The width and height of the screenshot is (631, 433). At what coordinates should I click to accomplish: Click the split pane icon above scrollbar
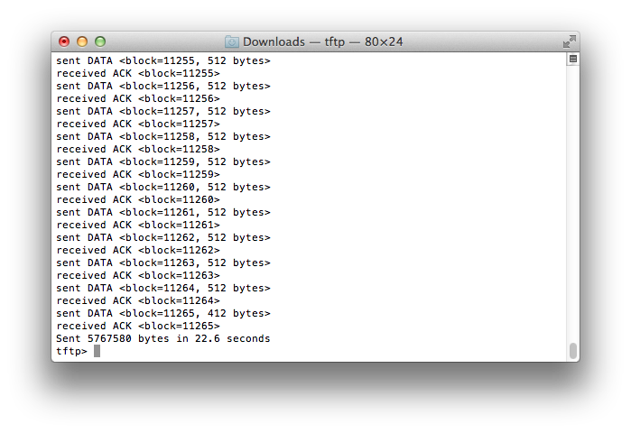[572, 60]
